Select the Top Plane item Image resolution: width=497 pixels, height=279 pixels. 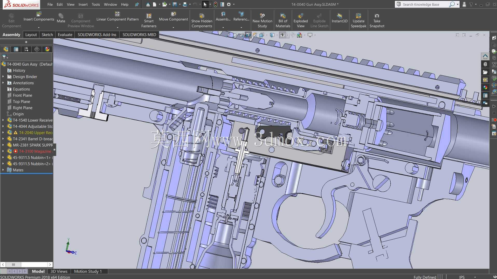[22, 102]
